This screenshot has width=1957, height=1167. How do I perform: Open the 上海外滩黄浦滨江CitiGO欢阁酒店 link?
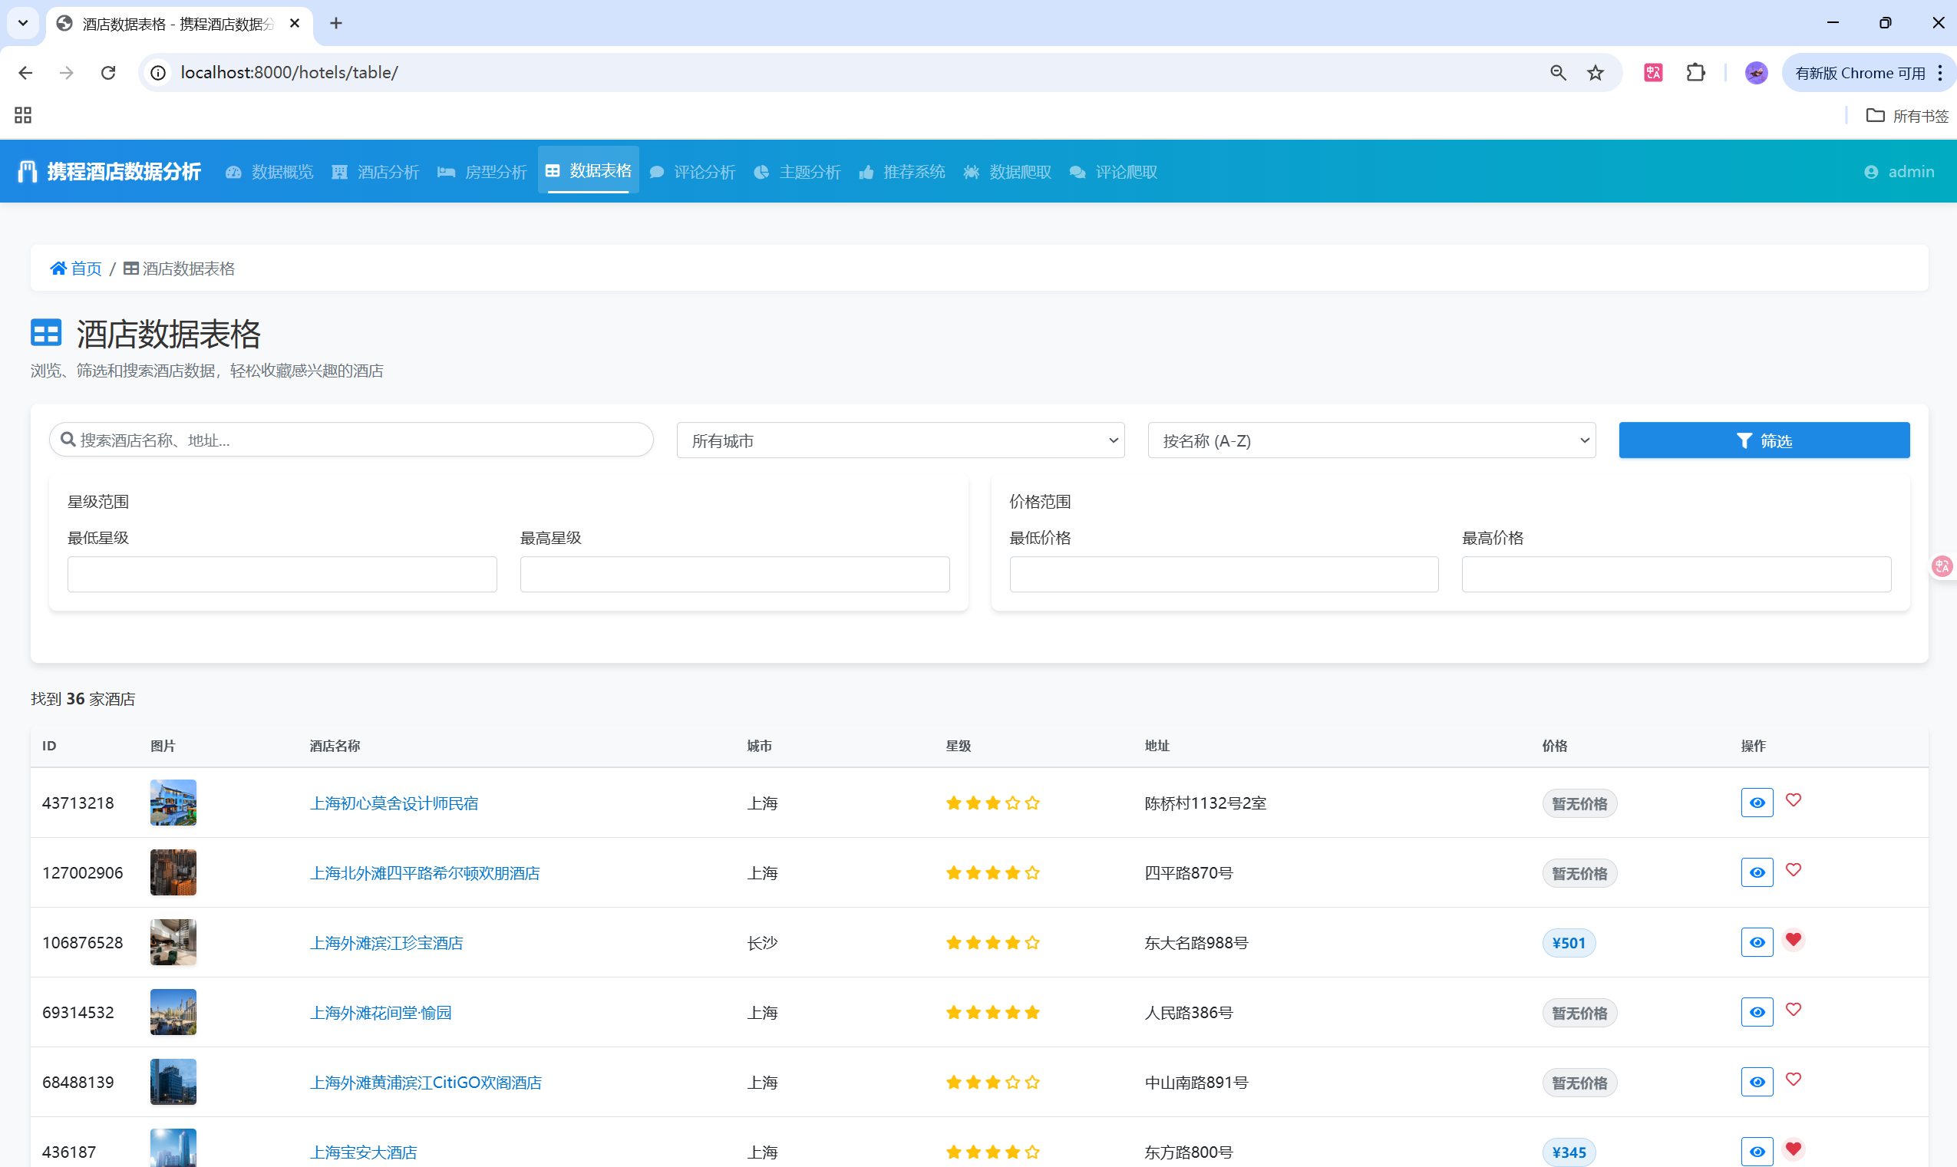pos(425,1083)
